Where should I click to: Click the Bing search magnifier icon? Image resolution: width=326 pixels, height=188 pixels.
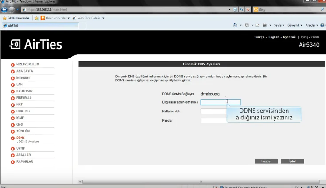click(322, 9)
